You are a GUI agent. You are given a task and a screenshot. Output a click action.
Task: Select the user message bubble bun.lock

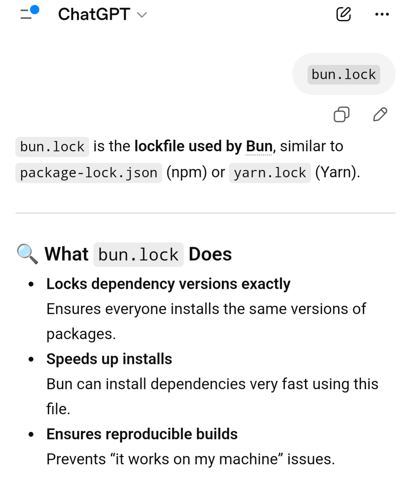point(344,75)
